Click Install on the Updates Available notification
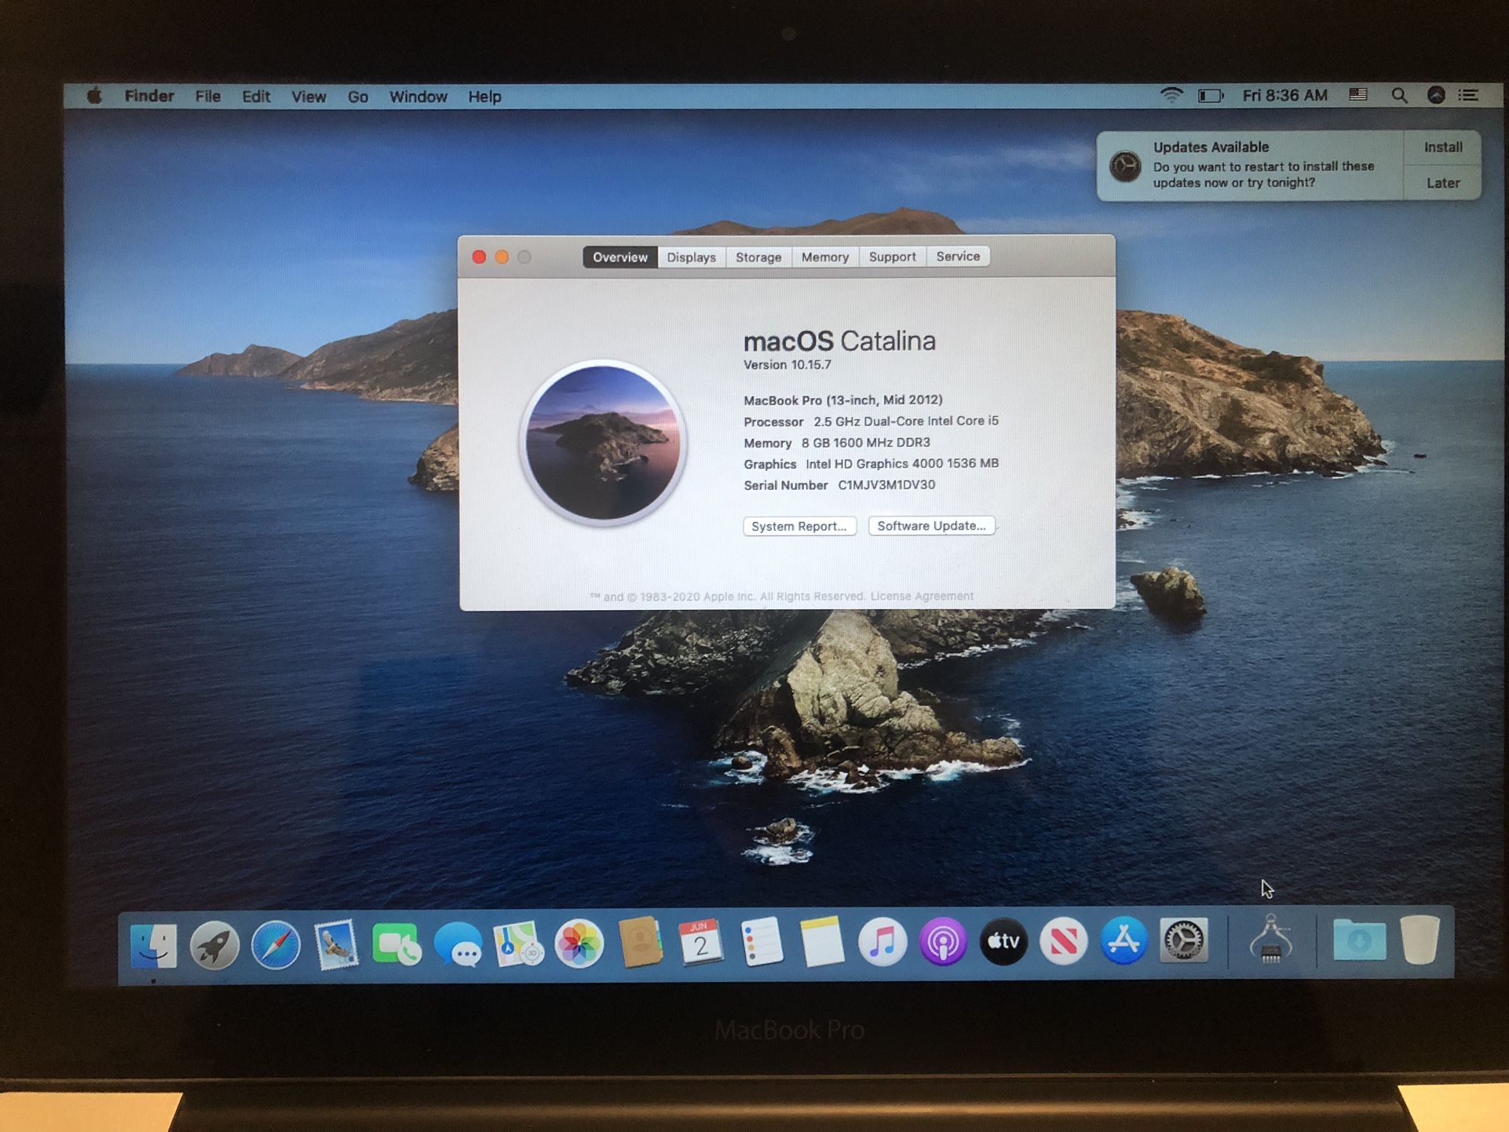1509x1132 pixels. [x=1443, y=147]
